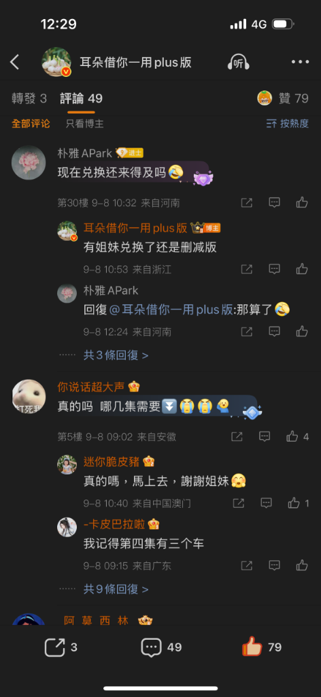The height and width of the screenshot is (697, 321).
Task: View the 讚 79 likes list
Action: pyautogui.click(x=283, y=98)
